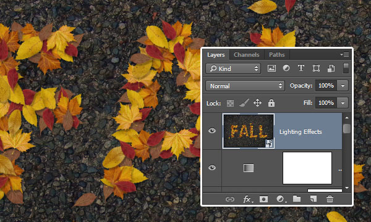Filter for smart objects icon
The width and height of the screenshot is (371, 222).
(x=331, y=68)
